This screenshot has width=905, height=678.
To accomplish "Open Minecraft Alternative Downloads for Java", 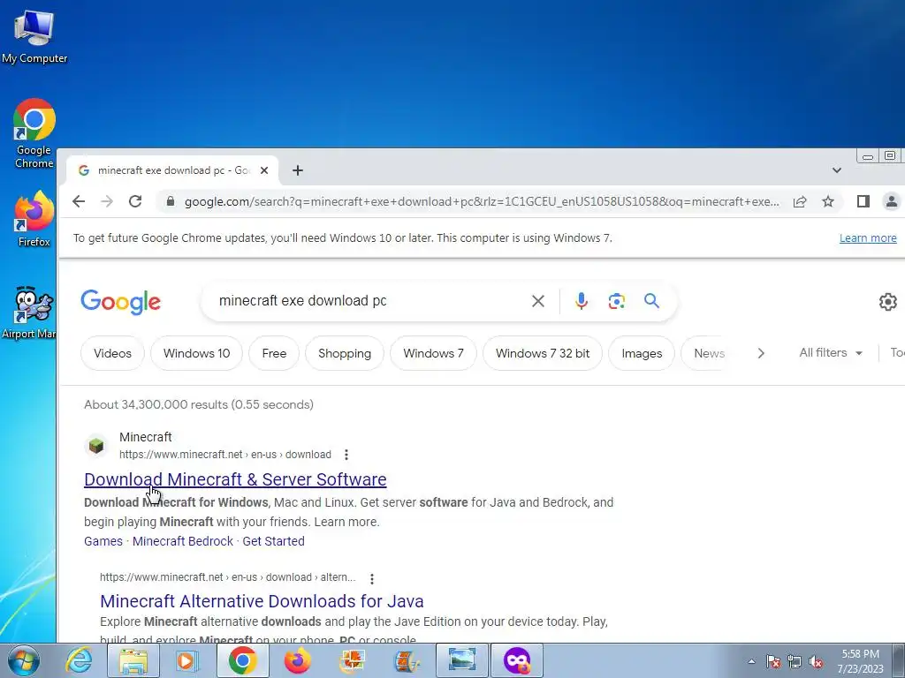I will [262, 600].
